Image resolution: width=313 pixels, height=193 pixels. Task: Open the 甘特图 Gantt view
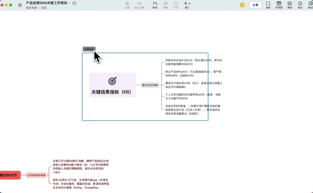click(x=279, y=5)
